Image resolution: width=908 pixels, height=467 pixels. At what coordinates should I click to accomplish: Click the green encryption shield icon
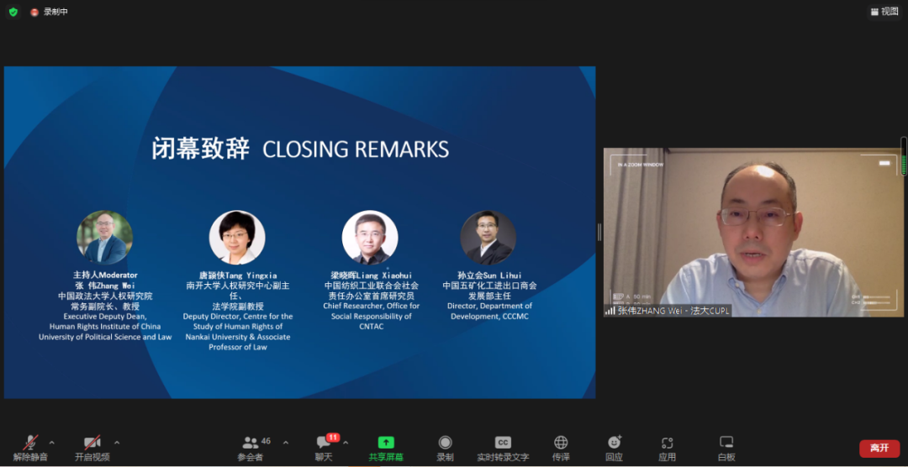tap(13, 12)
